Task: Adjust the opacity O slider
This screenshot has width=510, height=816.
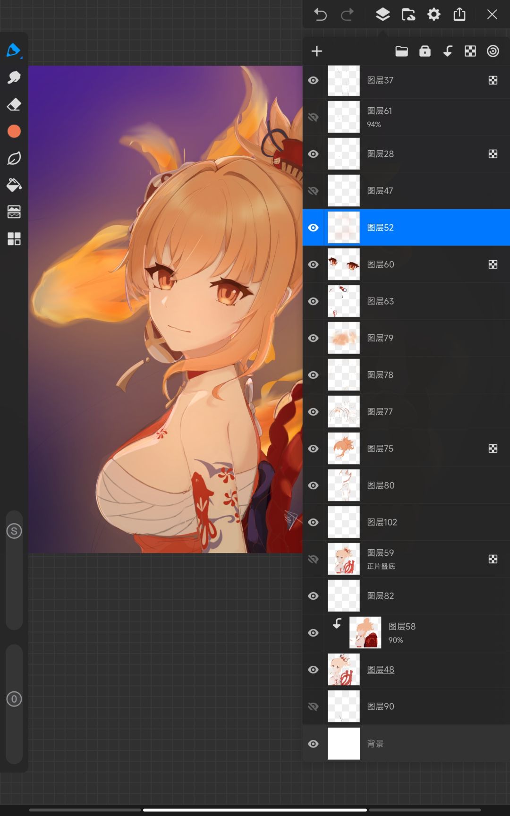Action: point(14,704)
